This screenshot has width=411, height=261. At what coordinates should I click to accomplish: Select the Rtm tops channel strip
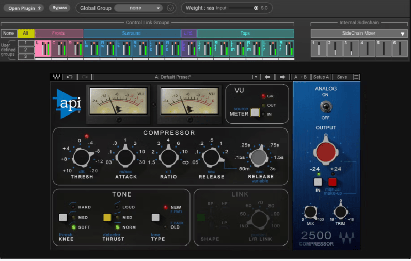pyautogui.click(x=254, y=48)
